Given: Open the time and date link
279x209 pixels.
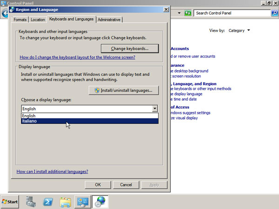Looking at the screenshot, I should click(x=184, y=99).
